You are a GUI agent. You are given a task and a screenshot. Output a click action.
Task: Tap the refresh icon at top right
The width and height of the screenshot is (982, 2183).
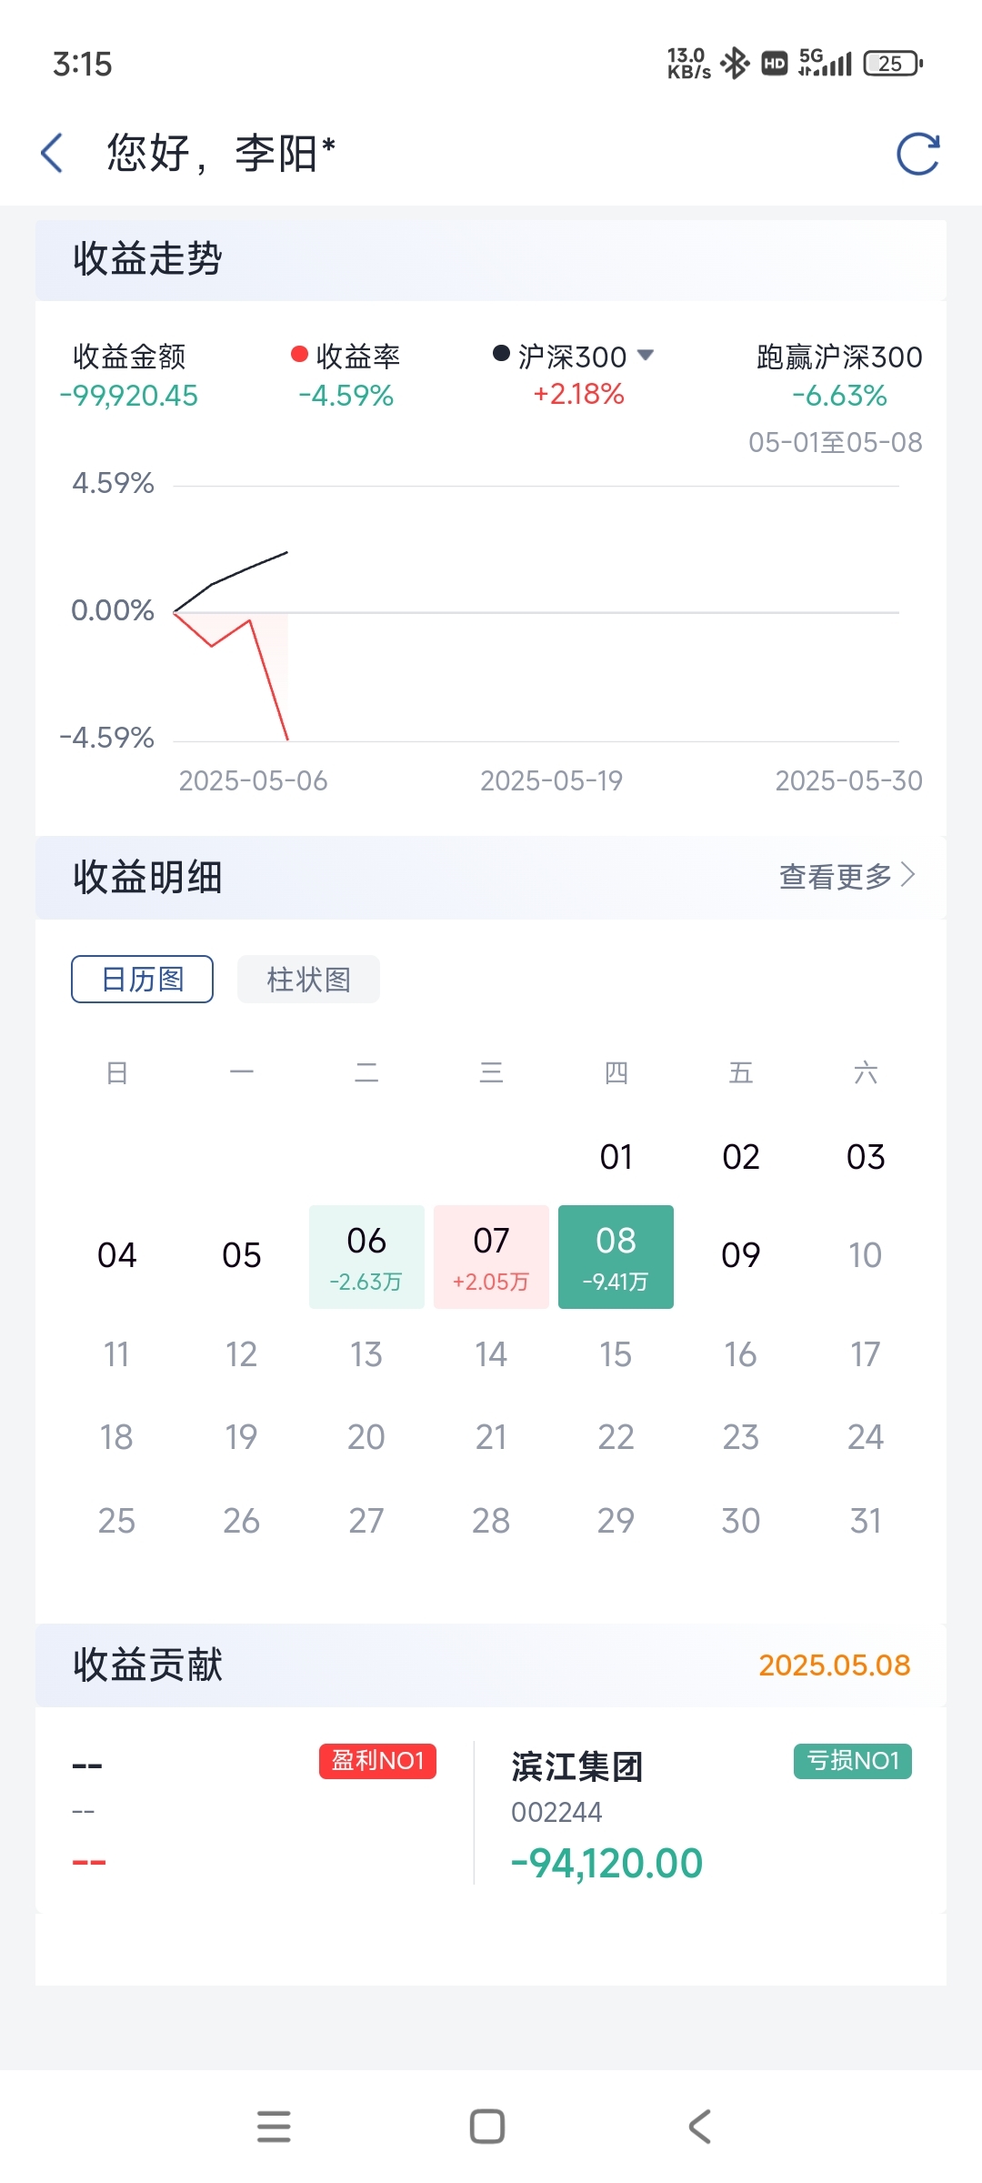click(x=917, y=154)
